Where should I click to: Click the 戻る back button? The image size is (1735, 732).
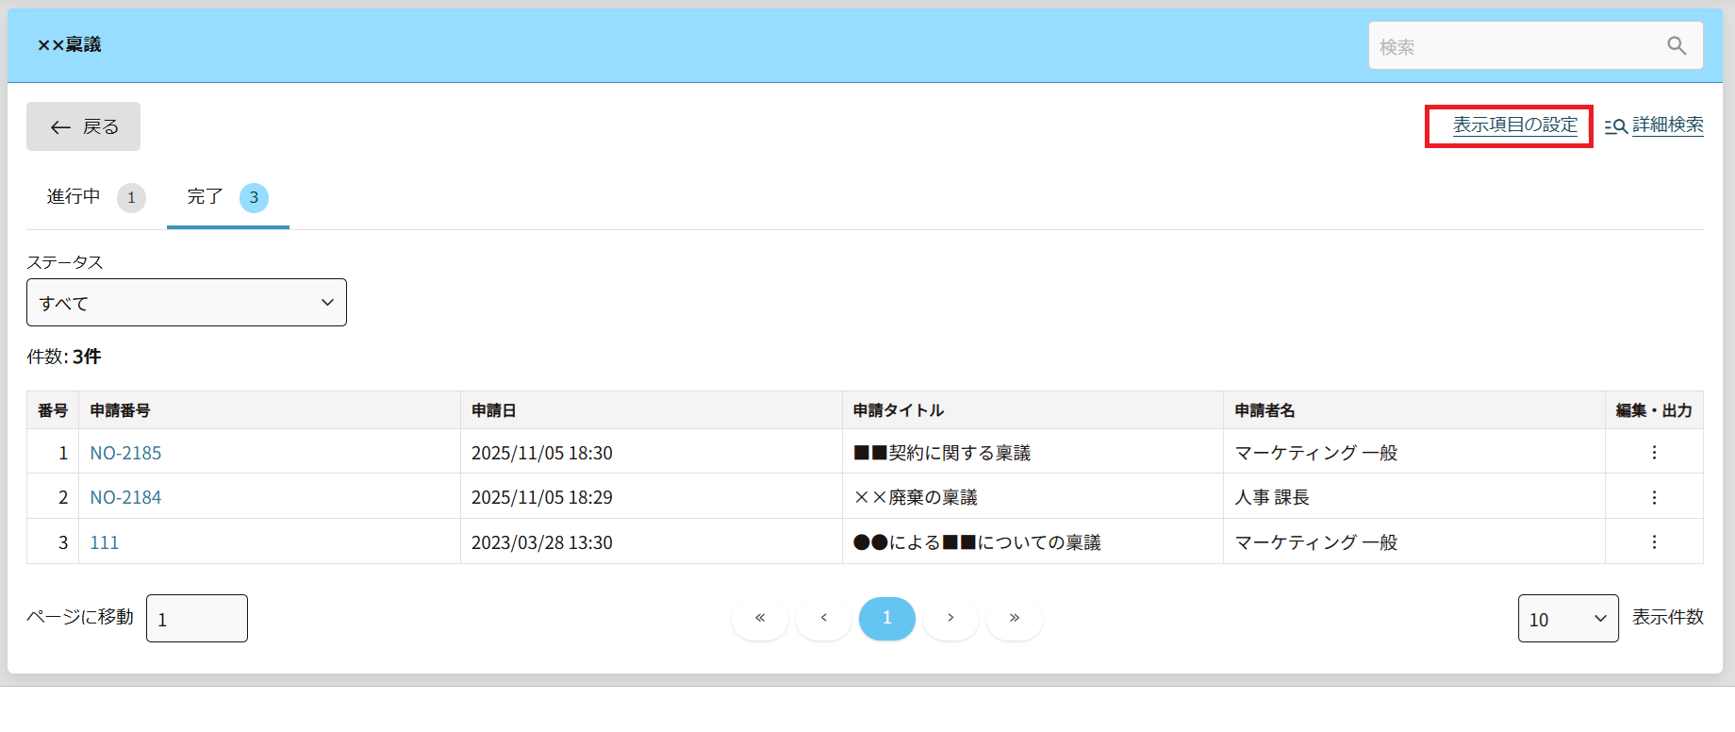pyautogui.click(x=84, y=126)
